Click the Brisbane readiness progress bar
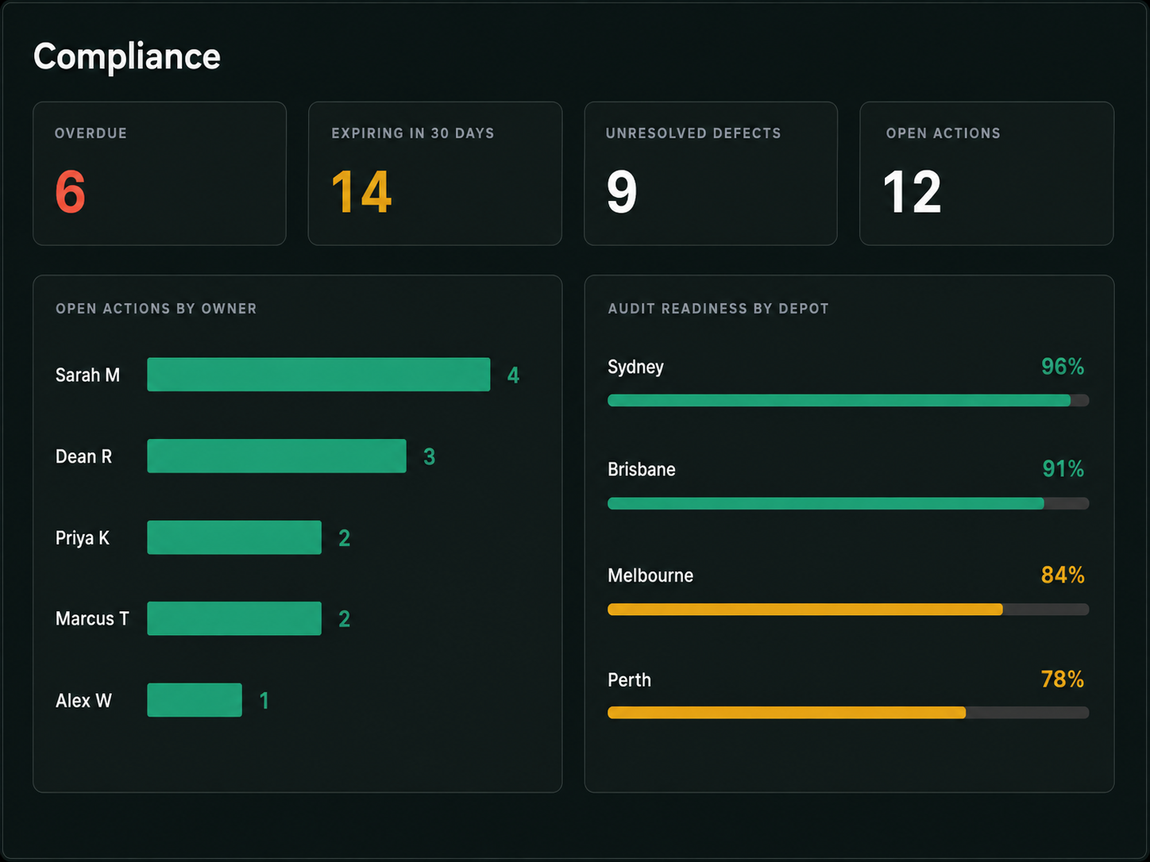The image size is (1150, 862). pos(848,503)
